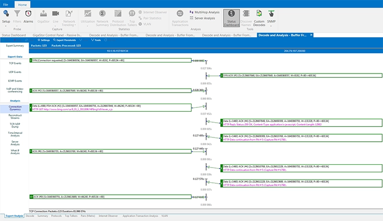Open Server Analysis from ribbon
The width and height of the screenshot is (383, 221).
click(x=205, y=18)
